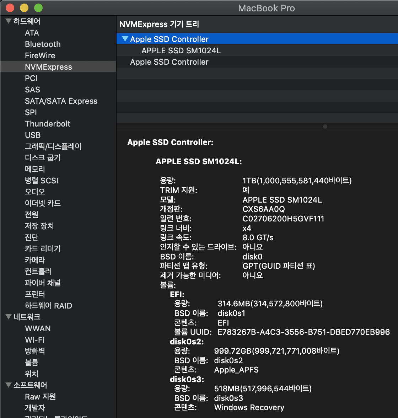This screenshot has width=398, height=418.
Task: Open Raw 지원 software entry
Action: click(x=40, y=397)
